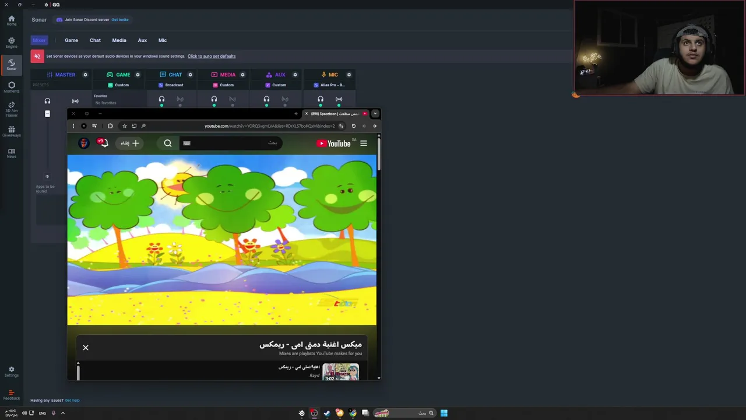746x420 pixels.
Task: Toggle the CHAT channel stream output
Action: pos(180,99)
